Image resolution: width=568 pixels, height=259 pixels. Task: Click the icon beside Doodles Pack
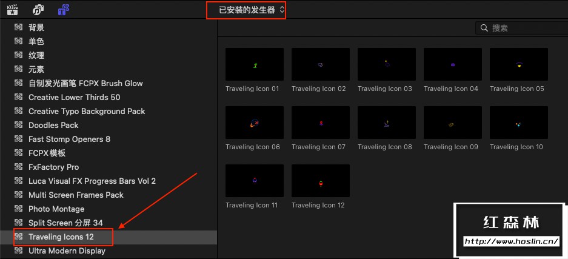click(18, 124)
